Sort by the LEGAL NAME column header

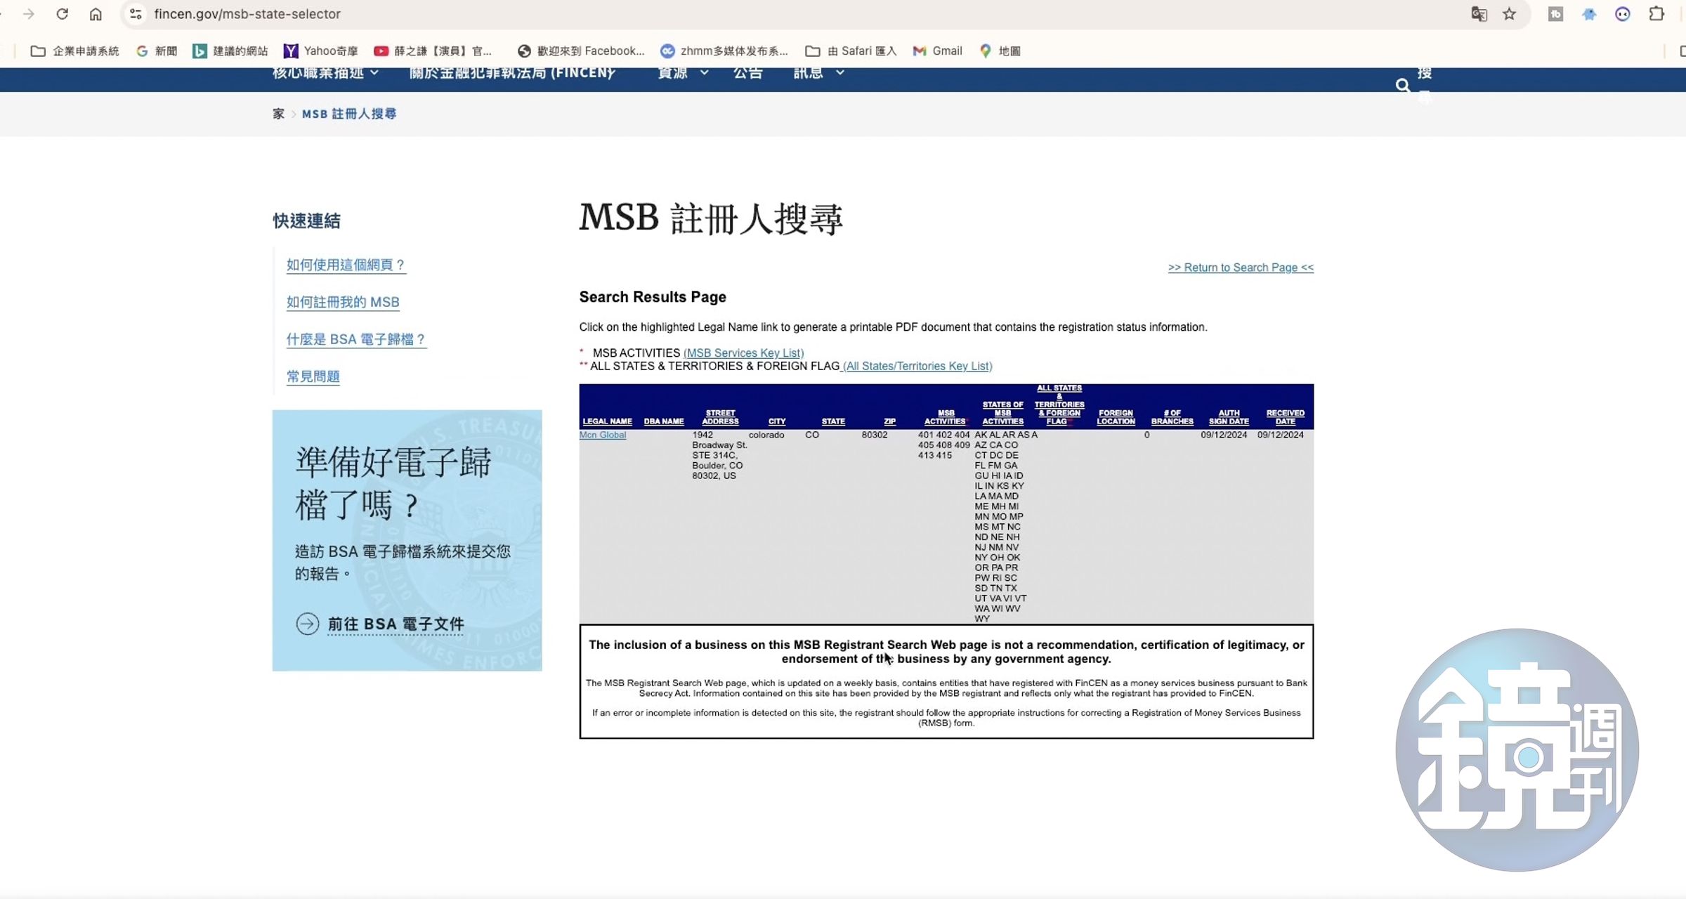[607, 421]
